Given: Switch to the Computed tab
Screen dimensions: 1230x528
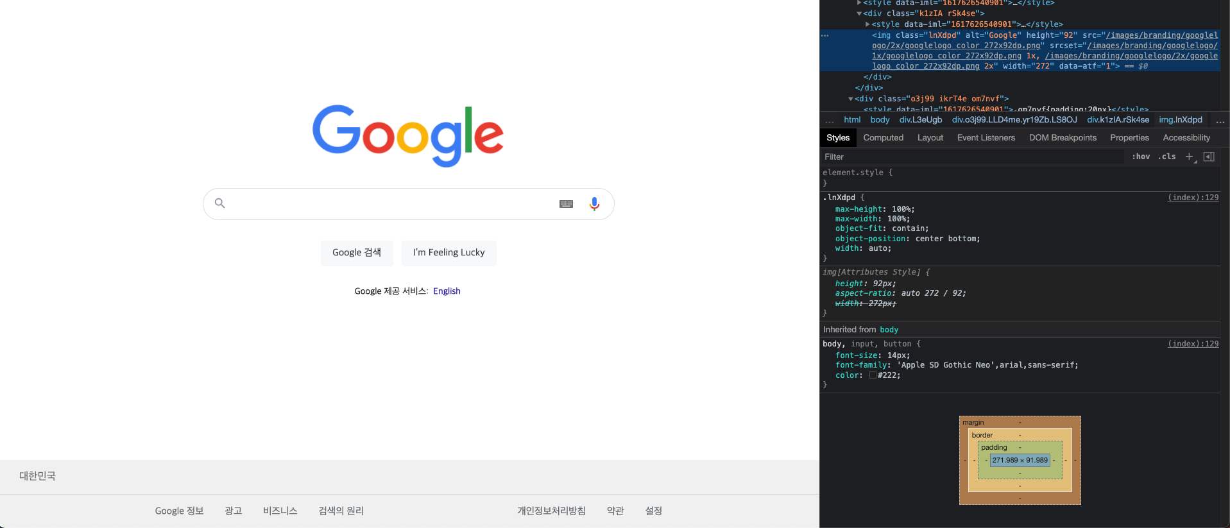Looking at the screenshot, I should click(884, 138).
